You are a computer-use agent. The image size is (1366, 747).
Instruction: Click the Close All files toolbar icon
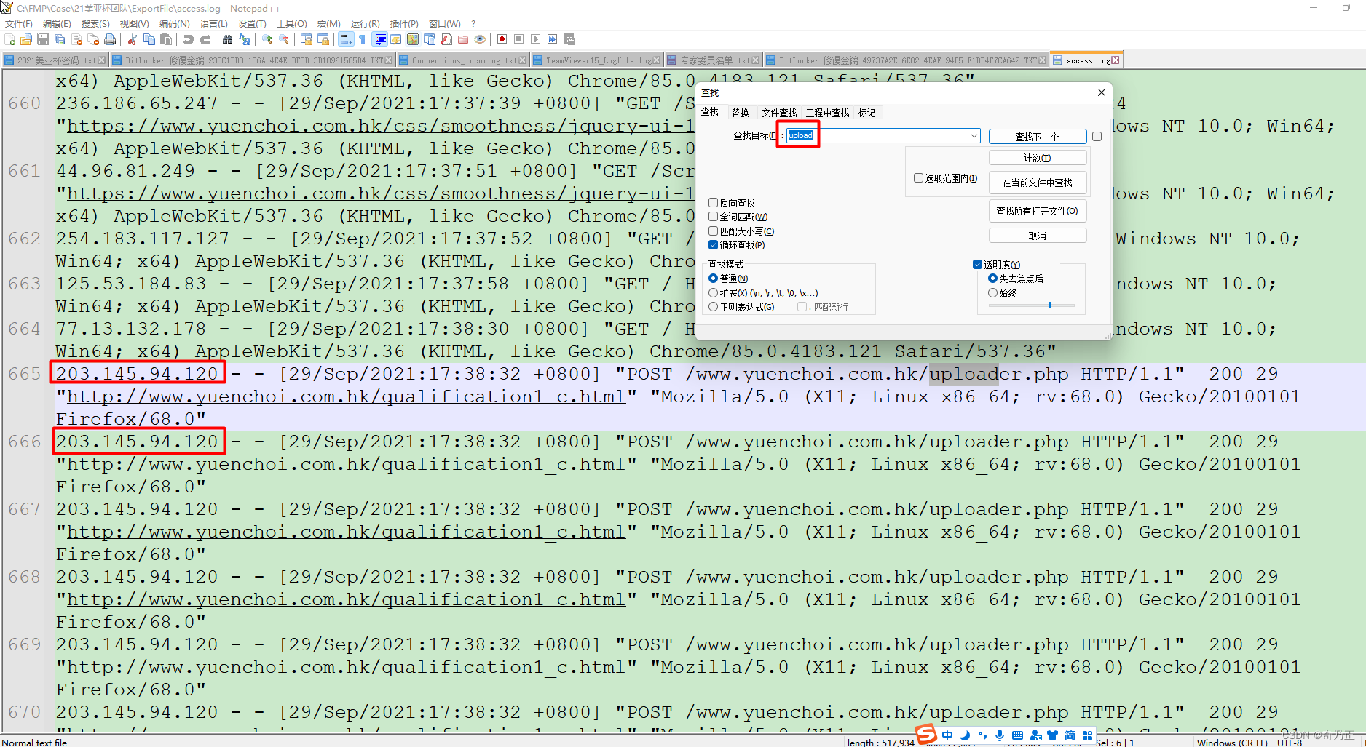point(93,39)
